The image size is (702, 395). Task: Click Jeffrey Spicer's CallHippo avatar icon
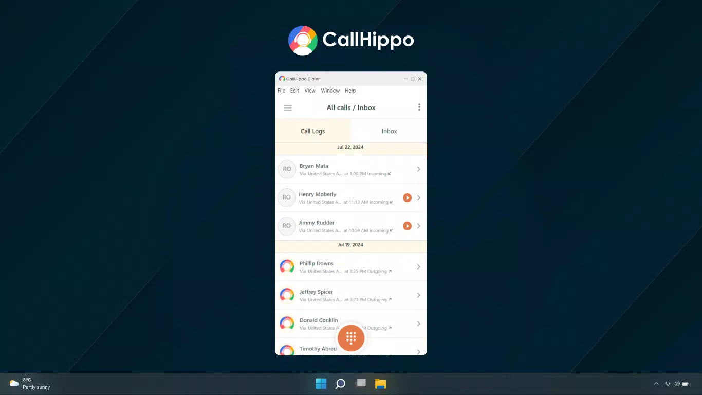[x=287, y=295]
